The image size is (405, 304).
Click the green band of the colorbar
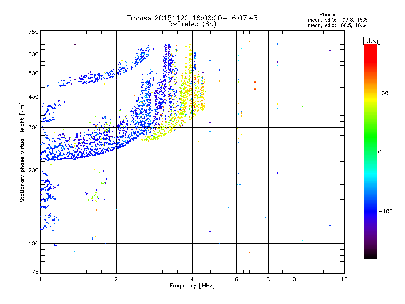pyautogui.click(x=370, y=147)
